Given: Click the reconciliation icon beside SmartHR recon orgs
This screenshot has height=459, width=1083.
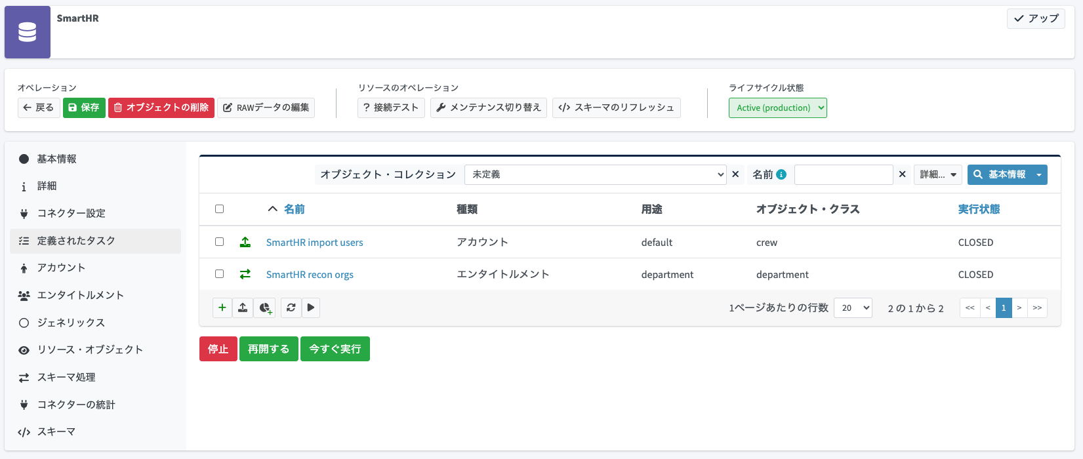Looking at the screenshot, I should pyautogui.click(x=245, y=274).
